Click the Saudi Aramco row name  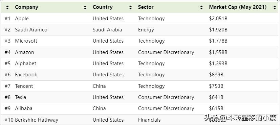tap(31, 30)
